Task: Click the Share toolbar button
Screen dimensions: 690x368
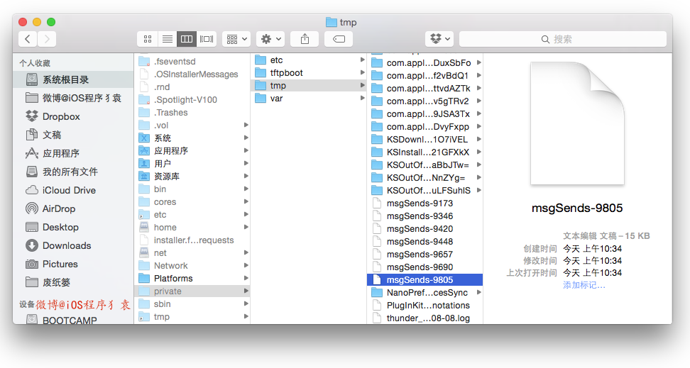Action: 305,39
